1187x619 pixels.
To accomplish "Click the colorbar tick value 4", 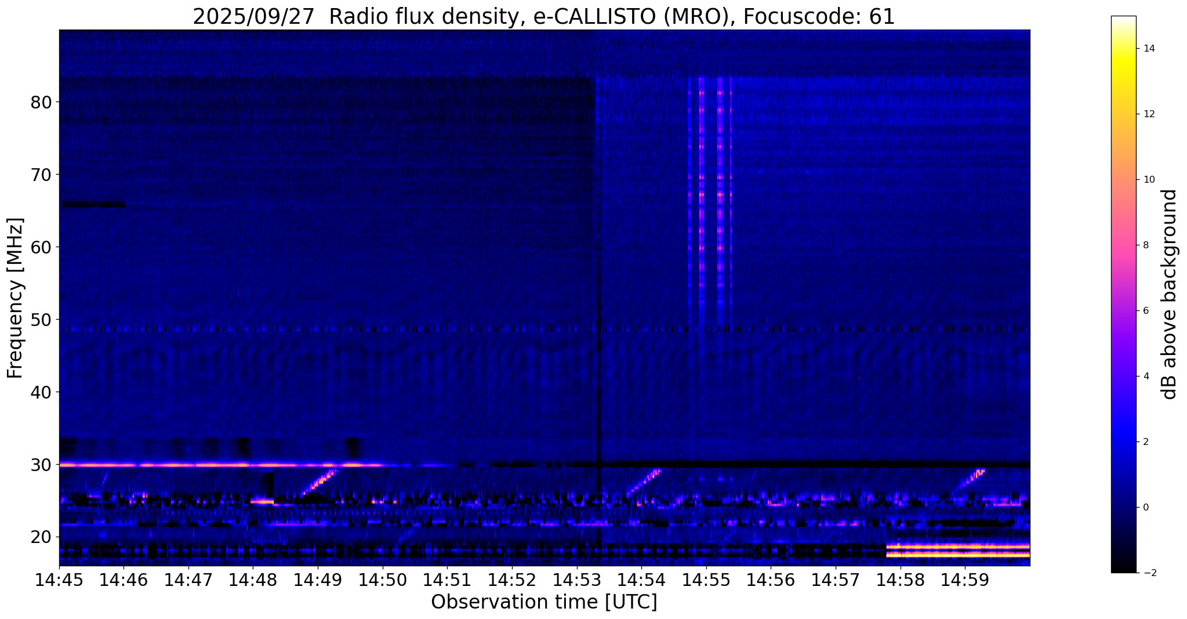I will pos(1145,377).
